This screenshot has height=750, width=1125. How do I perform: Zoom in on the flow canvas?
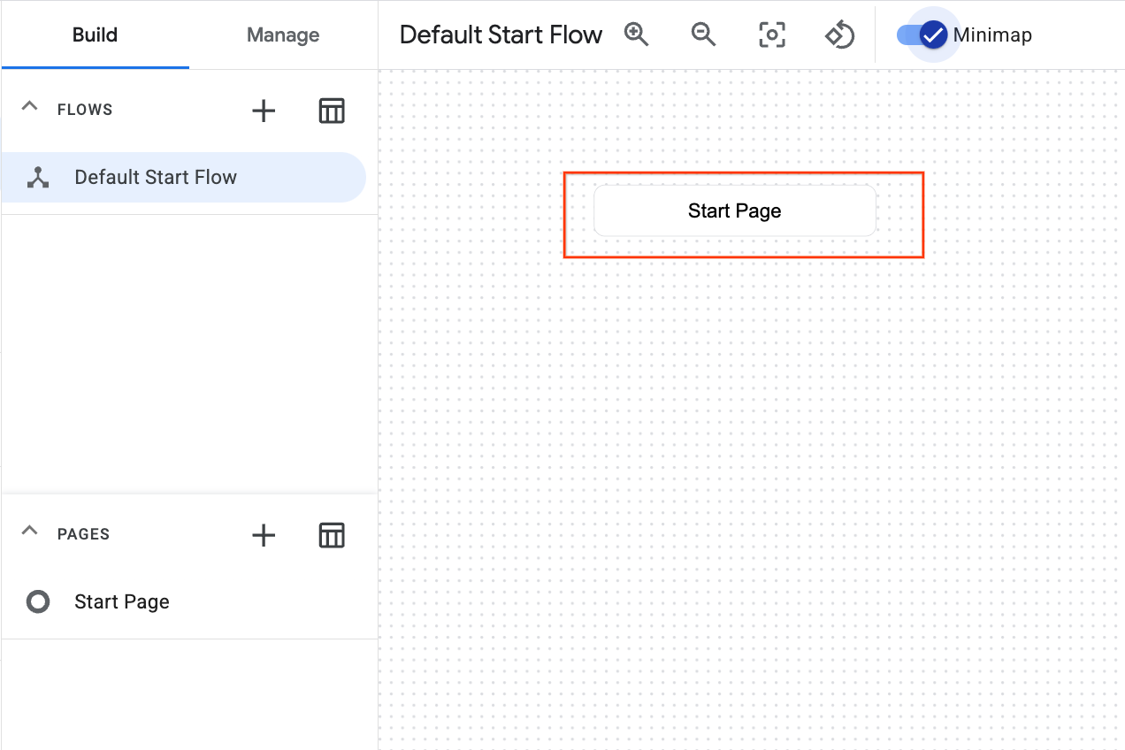click(637, 35)
